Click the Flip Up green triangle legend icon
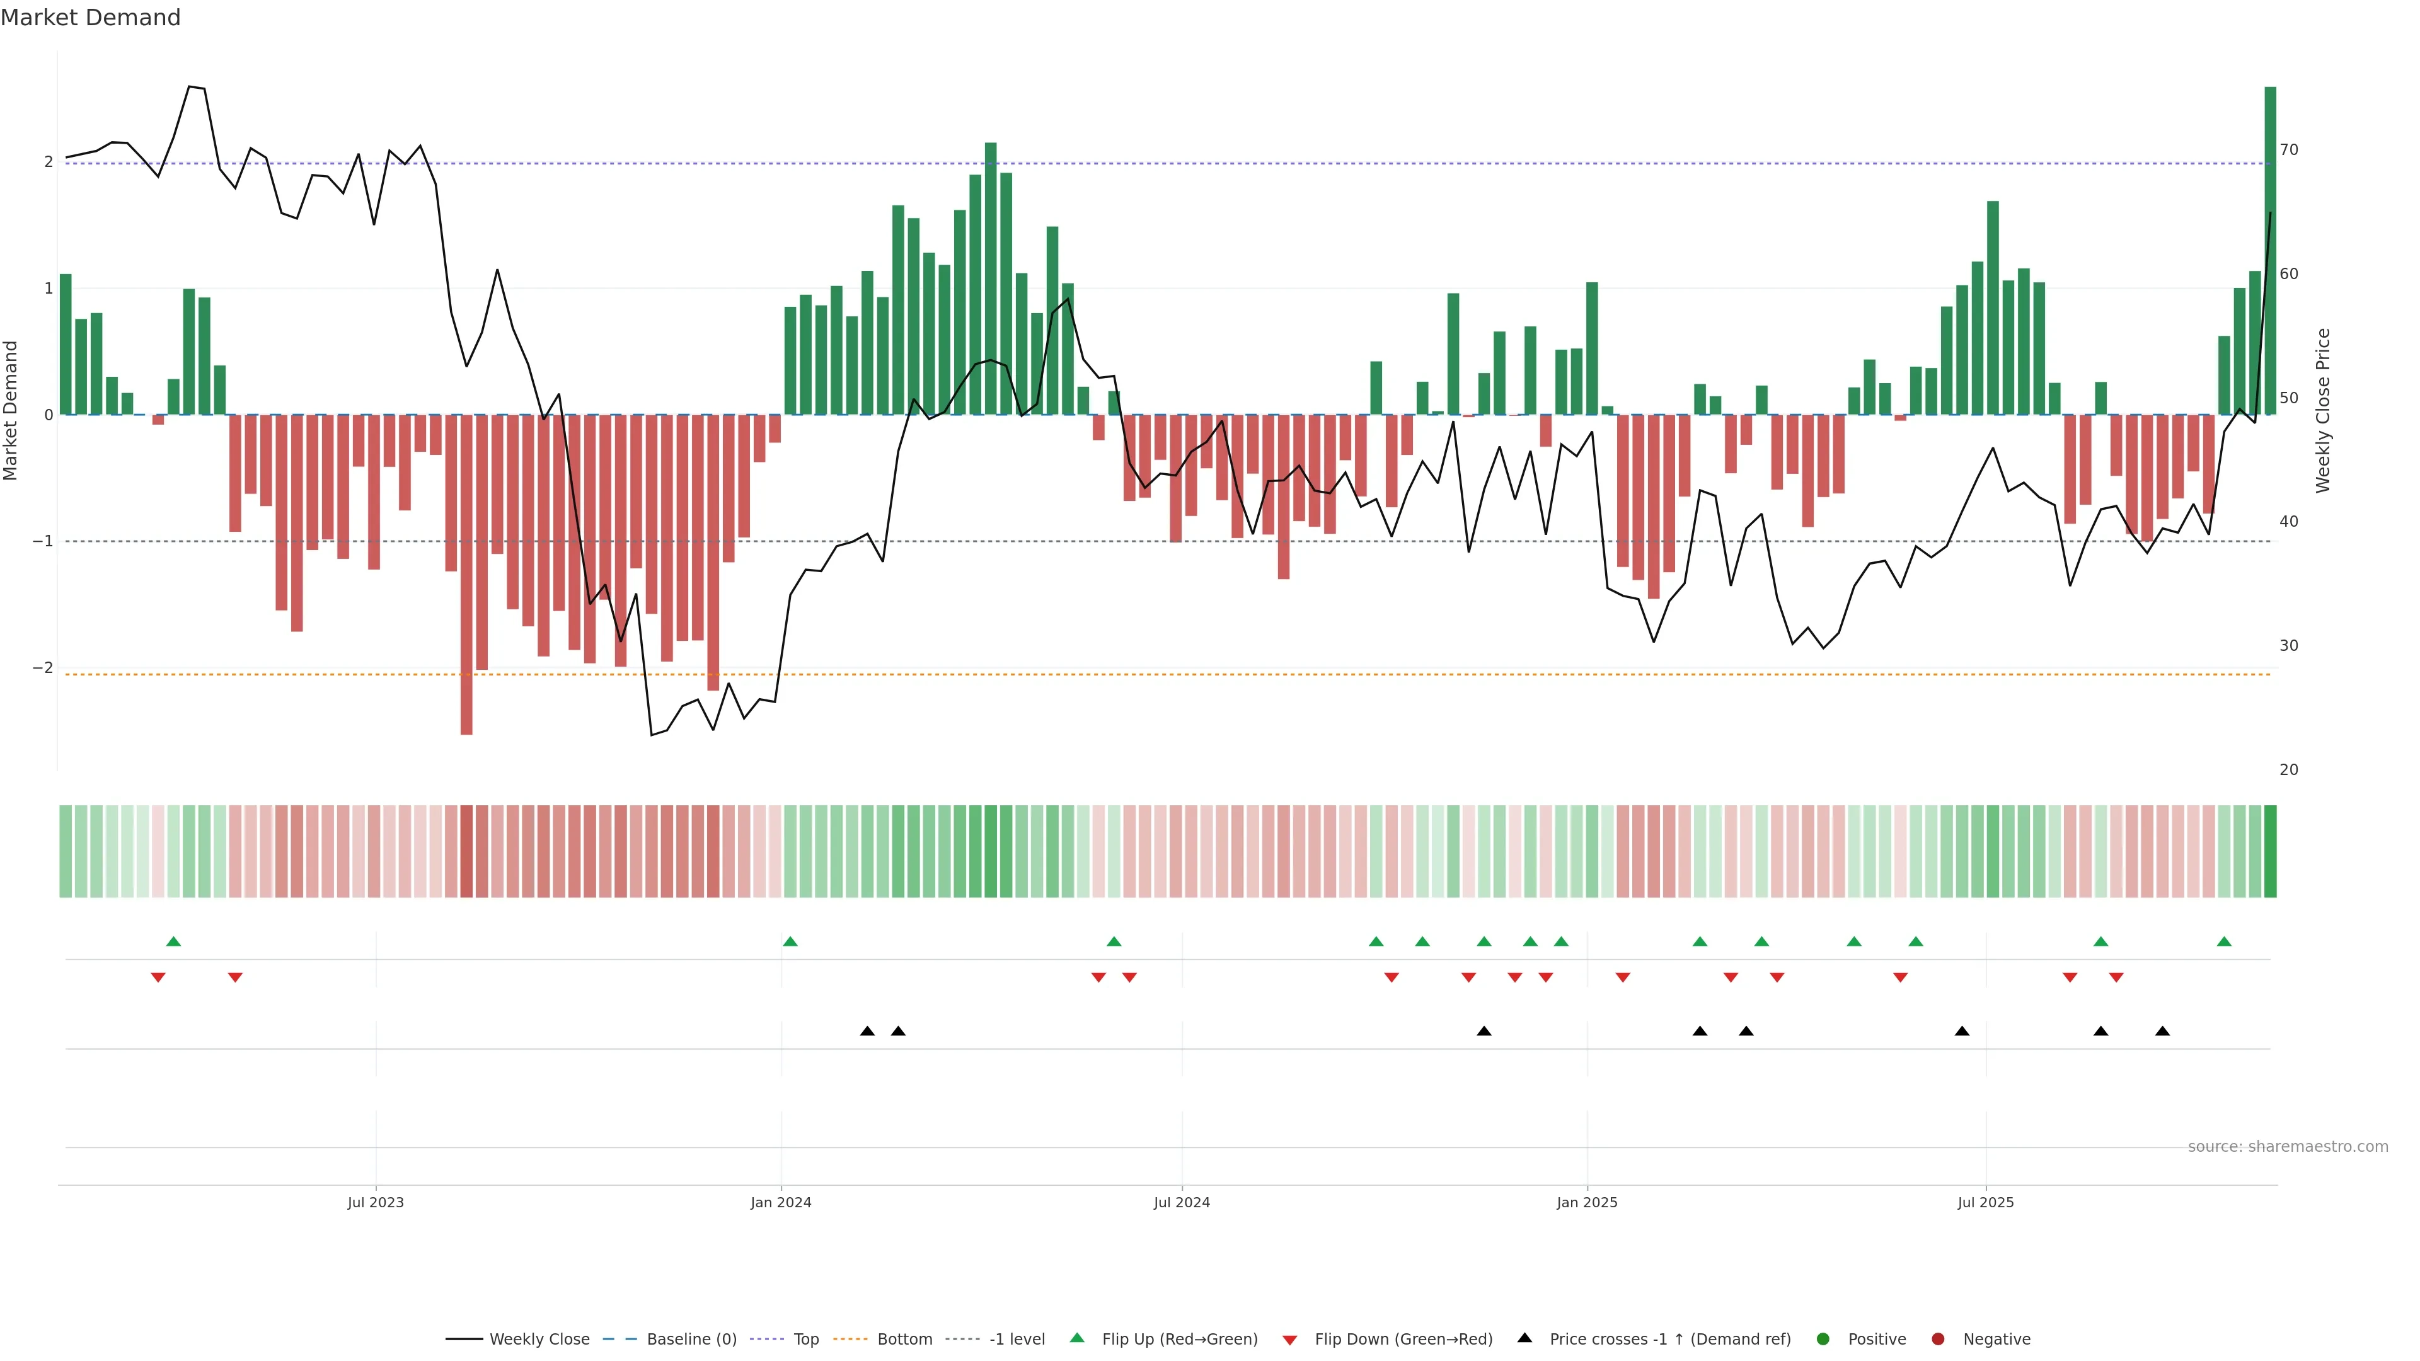The width and height of the screenshot is (2420, 1361). (x=1078, y=1338)
